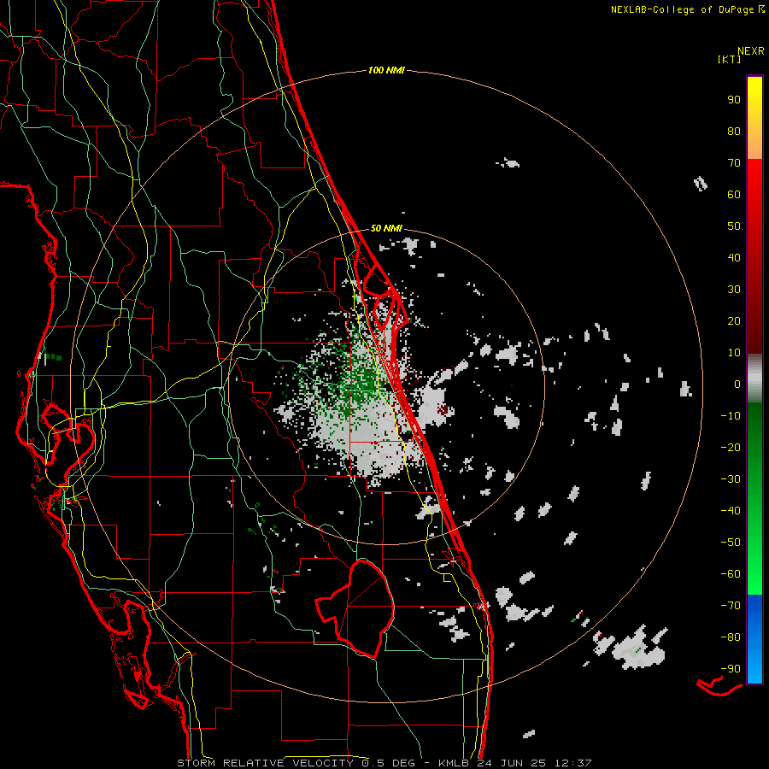Select the 50 NMI range ring label

click(x=386, y=228)
